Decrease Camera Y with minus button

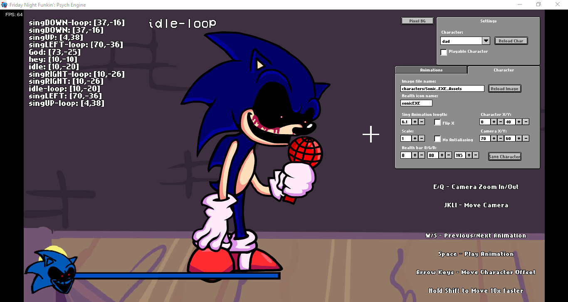(x=526, y=138)
